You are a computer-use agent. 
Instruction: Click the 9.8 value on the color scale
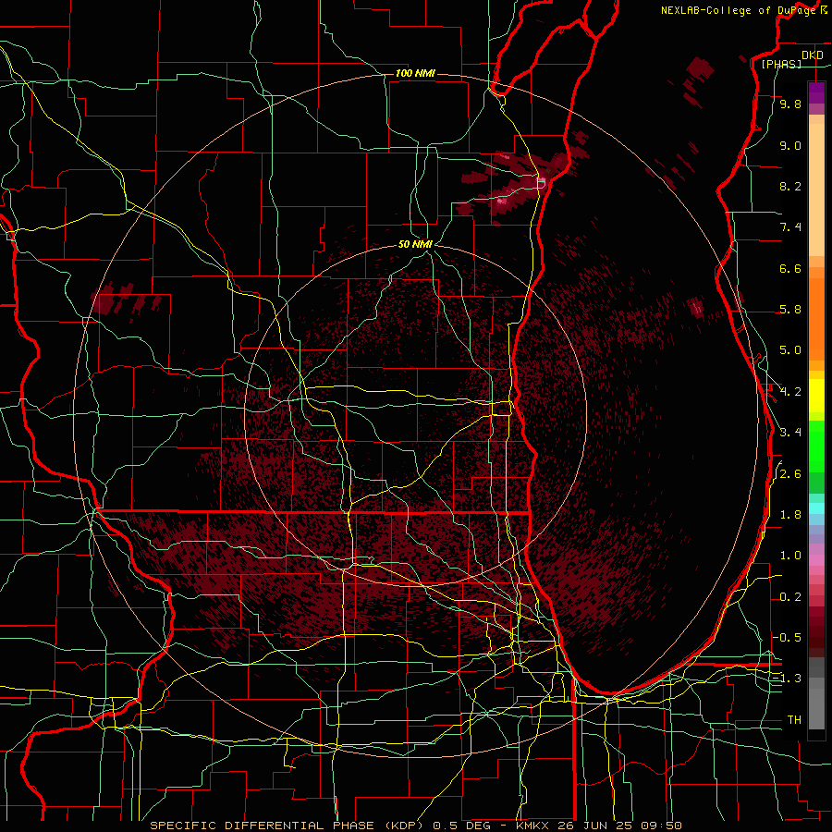[x=790, y=104]
